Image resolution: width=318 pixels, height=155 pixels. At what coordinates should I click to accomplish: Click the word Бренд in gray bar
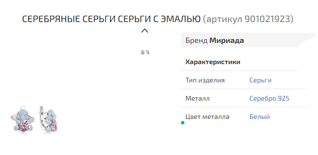196,41
